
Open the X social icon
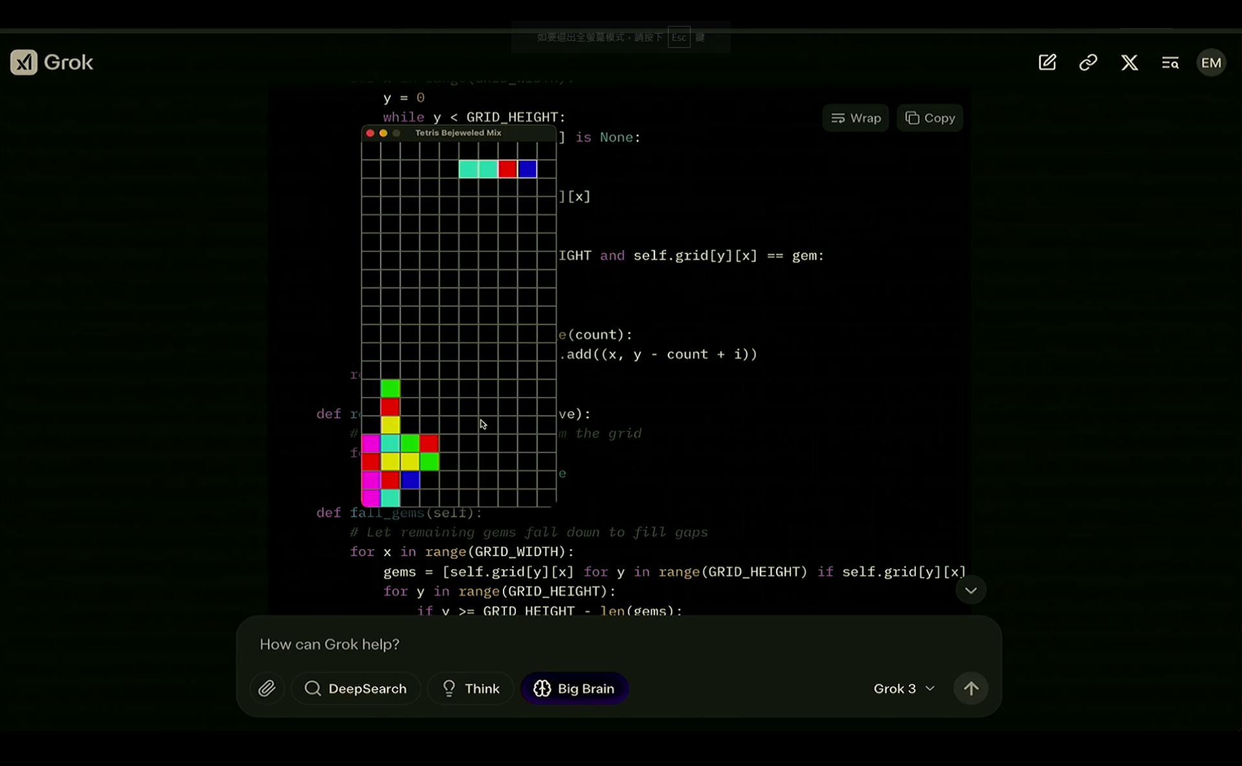[x=1129, y=63]
